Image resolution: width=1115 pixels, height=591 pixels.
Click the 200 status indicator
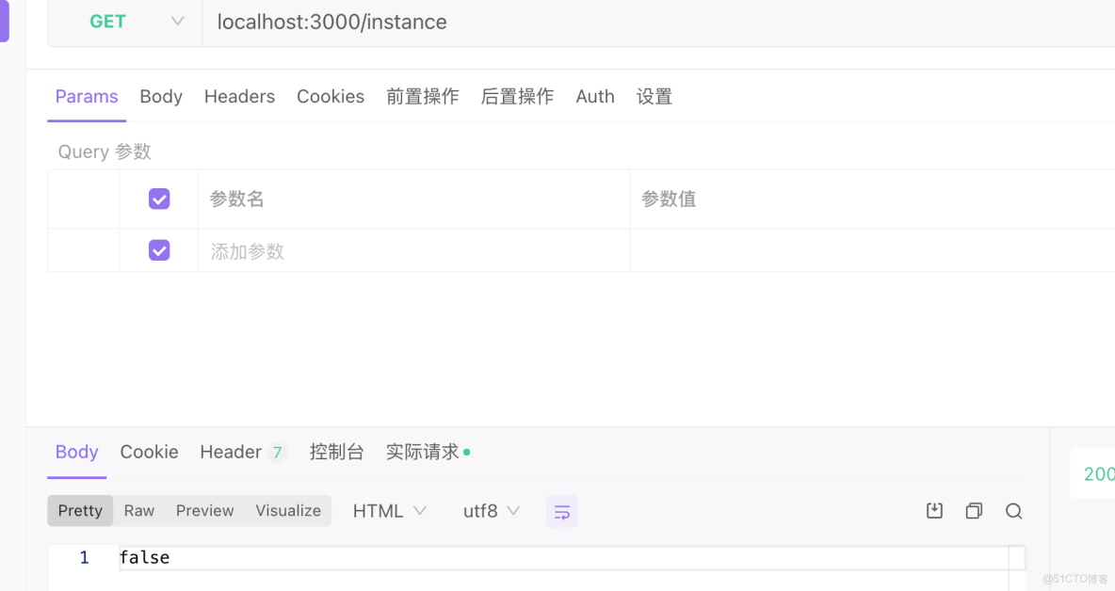pyautogui.click(x=1101, y=474)
